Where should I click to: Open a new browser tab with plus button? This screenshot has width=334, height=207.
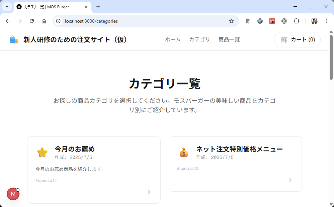tap(98, 7)
